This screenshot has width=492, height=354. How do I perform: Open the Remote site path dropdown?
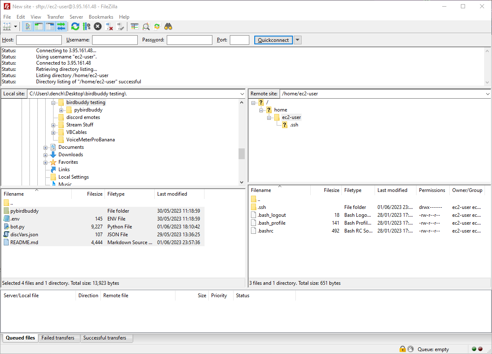(487, 94)
